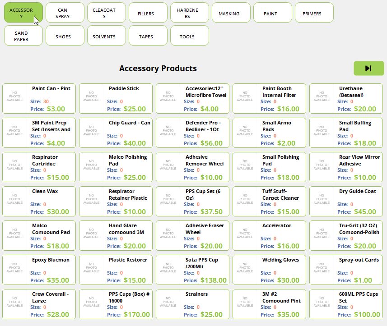Select the Shoes category
Screen dimensions: 387x326
pos(65,36)
